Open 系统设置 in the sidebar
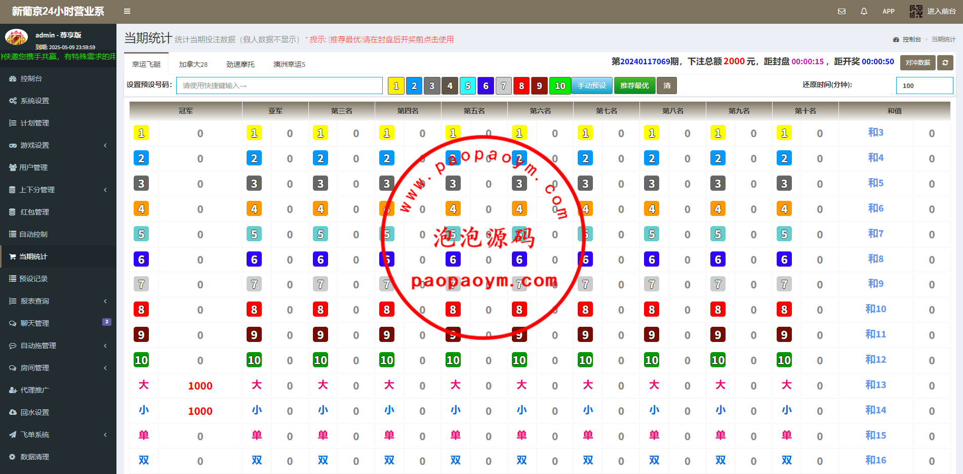Viewport: 963px width, 474px height. [34, 101]
